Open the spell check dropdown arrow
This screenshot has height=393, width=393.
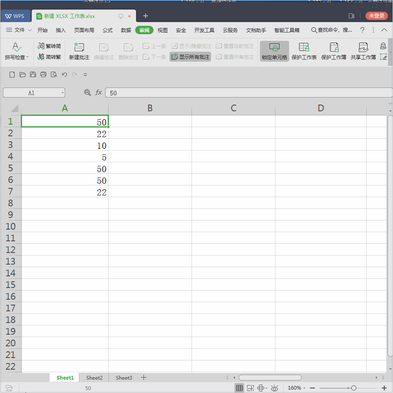27,57
